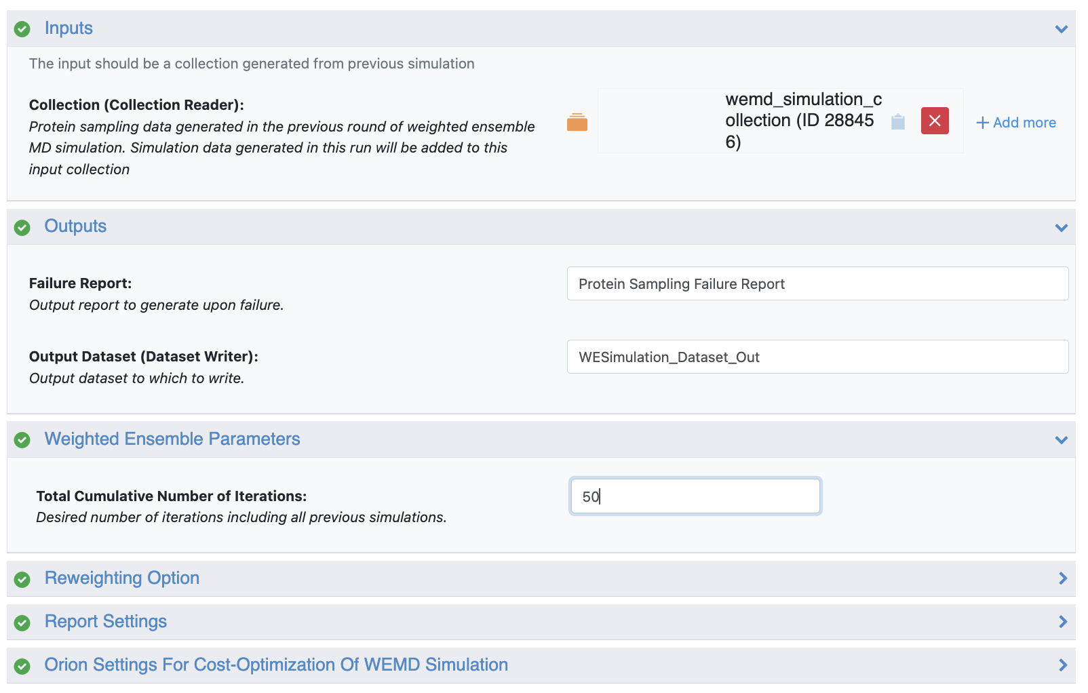Expand the Reweighting Option chevron

click(x=1063, y=578)
